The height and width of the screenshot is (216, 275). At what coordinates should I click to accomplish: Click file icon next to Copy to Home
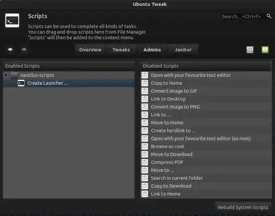pos(145,83)
